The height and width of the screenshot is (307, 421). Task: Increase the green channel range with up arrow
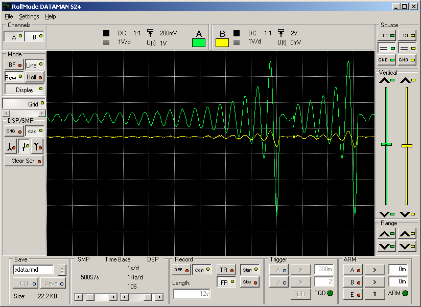[x=386, y=234]
